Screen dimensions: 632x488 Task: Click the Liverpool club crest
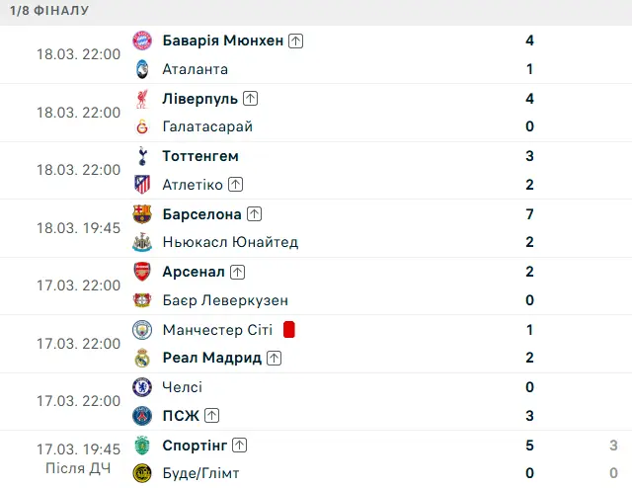(142, 99)
